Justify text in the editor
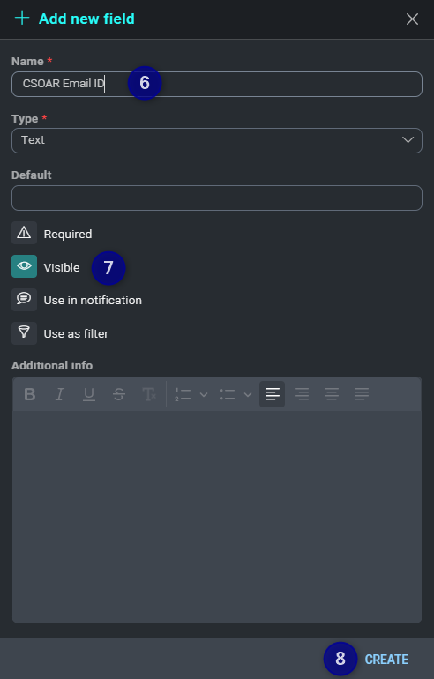The width and height of the screenshot is (434, 679). coord(362,394)
